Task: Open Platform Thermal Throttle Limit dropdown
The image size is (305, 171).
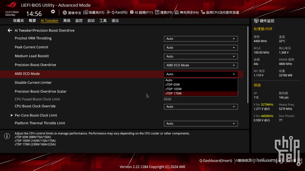Action: 201,124
